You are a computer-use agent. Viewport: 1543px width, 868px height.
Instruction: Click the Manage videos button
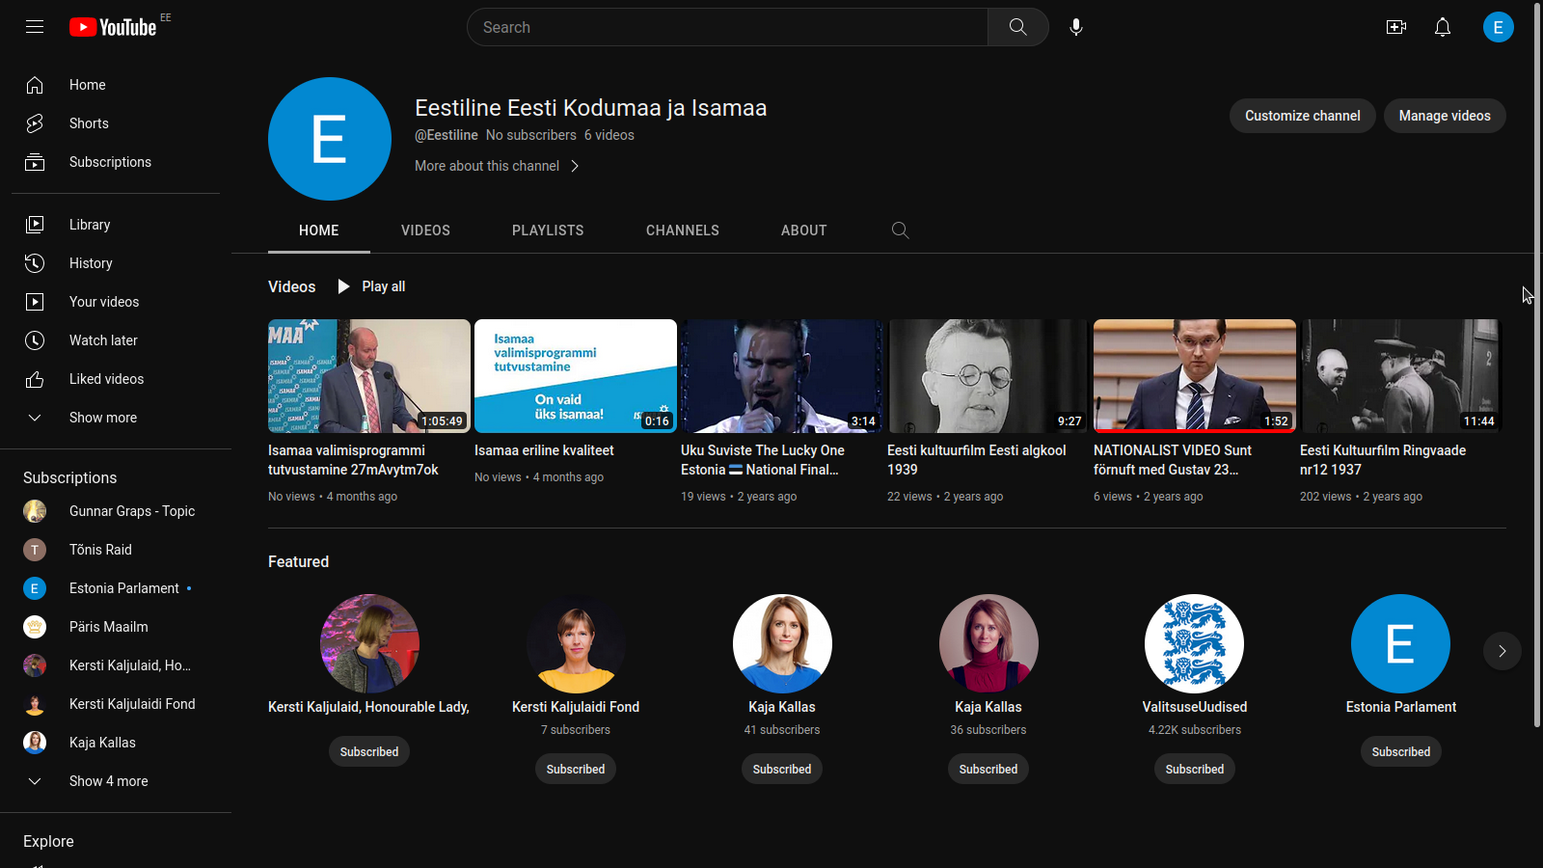pos(1444,116)
